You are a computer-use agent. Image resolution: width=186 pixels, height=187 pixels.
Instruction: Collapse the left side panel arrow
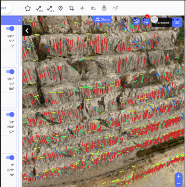(27, 31)
